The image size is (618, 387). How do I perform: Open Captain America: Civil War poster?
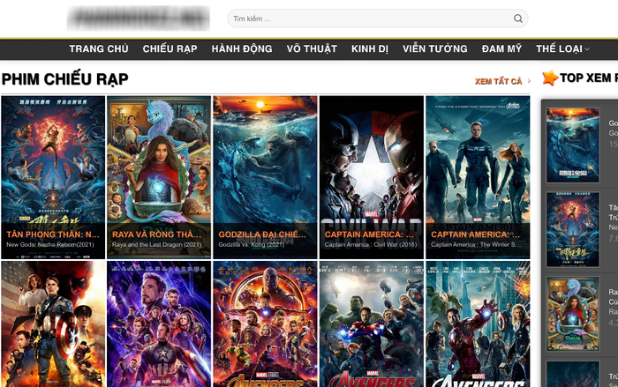(x=371, y=167)
